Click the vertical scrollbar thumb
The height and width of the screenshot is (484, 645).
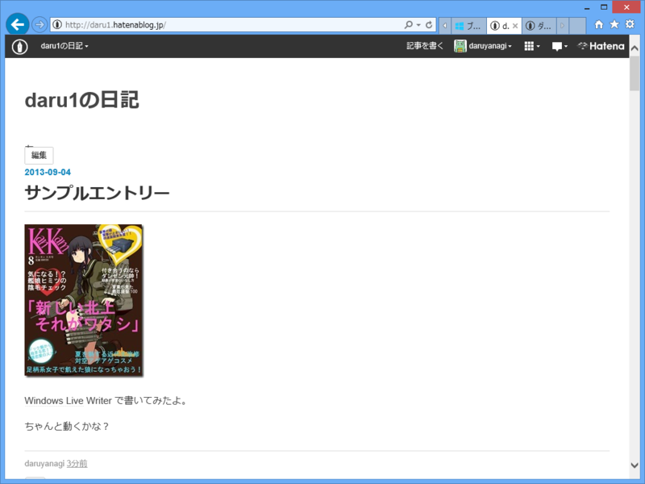(x=635, y=73)
